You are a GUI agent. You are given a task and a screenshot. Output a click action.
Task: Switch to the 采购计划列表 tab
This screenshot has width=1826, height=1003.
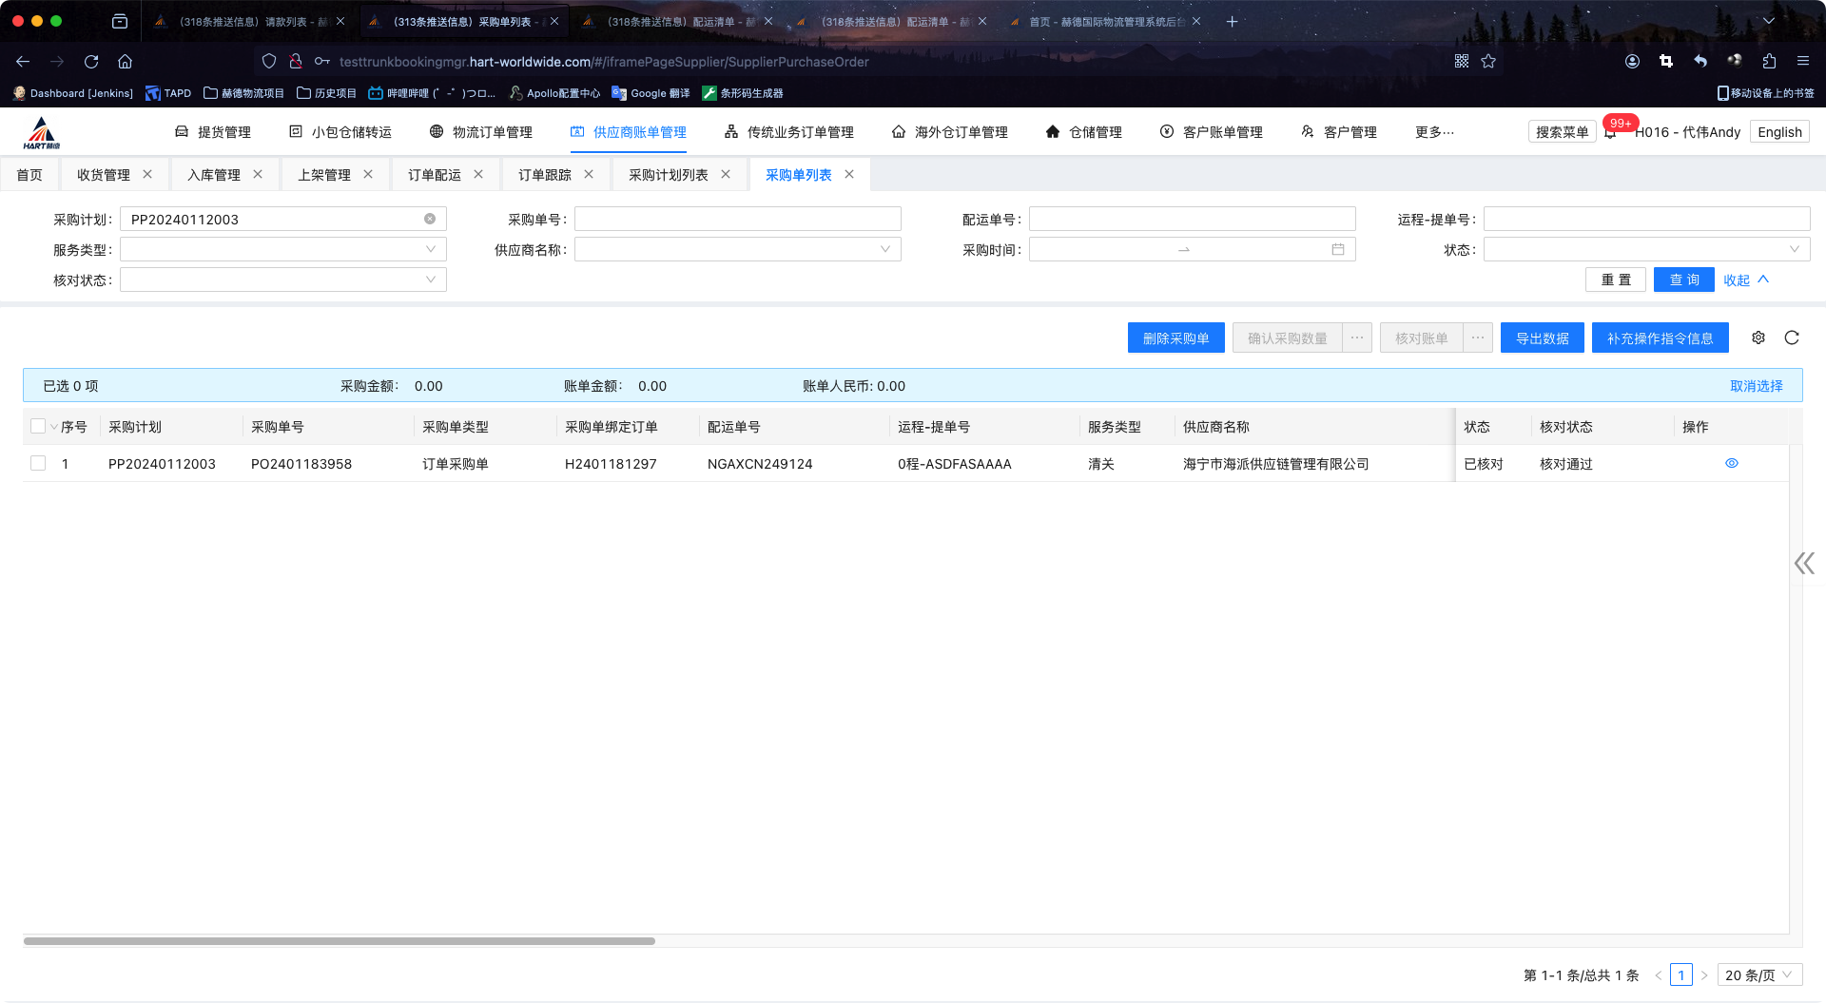pyautogui.click(x=668, y=175)
